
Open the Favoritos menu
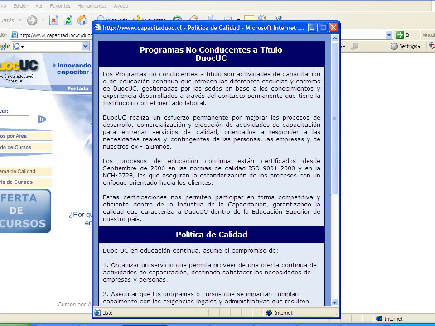(x=60, y=6)
